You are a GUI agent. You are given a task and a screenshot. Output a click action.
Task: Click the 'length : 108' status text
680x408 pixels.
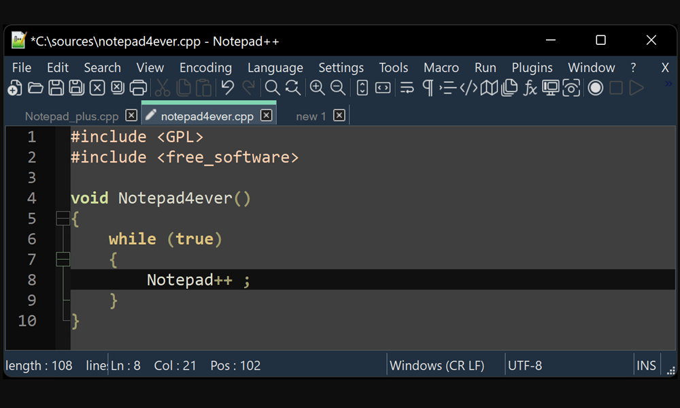tap(39, 366)
